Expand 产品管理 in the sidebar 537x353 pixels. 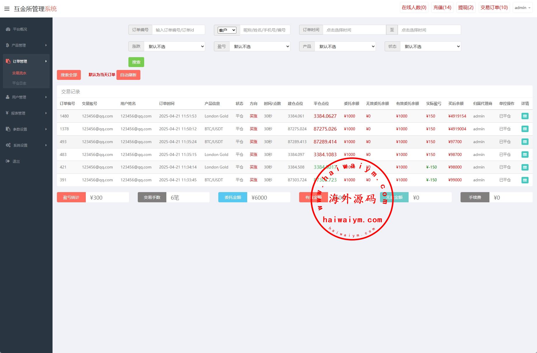coord(26,45)
